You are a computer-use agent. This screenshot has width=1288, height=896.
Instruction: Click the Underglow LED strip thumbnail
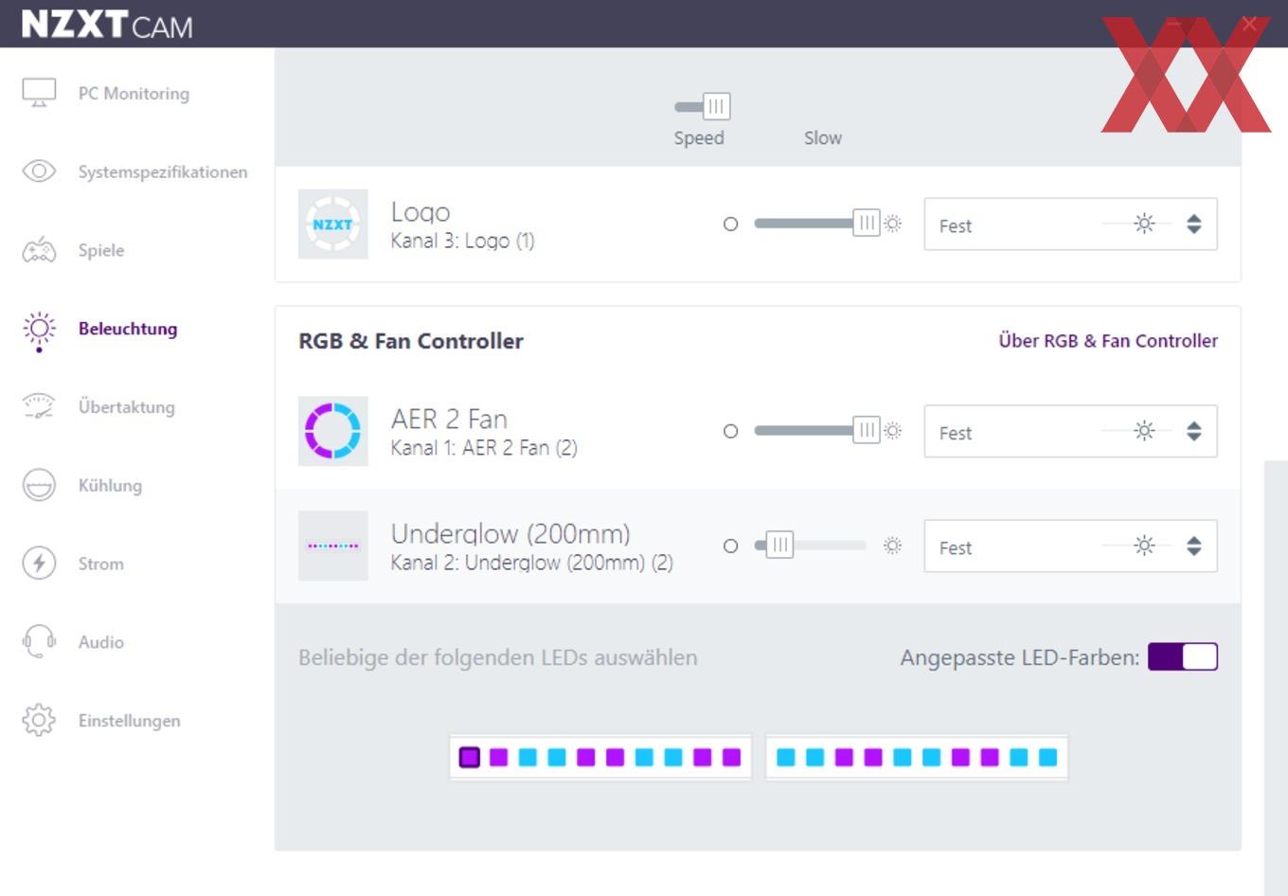(x=332, y=546)
